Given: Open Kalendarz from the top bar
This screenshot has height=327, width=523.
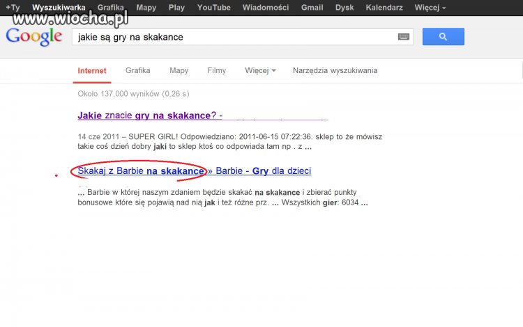Looking at the screenshot, I should click(384, 8).
